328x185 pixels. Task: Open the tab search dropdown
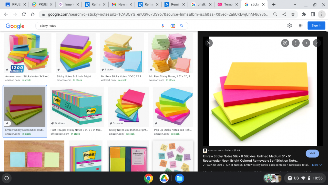[295, 4]
